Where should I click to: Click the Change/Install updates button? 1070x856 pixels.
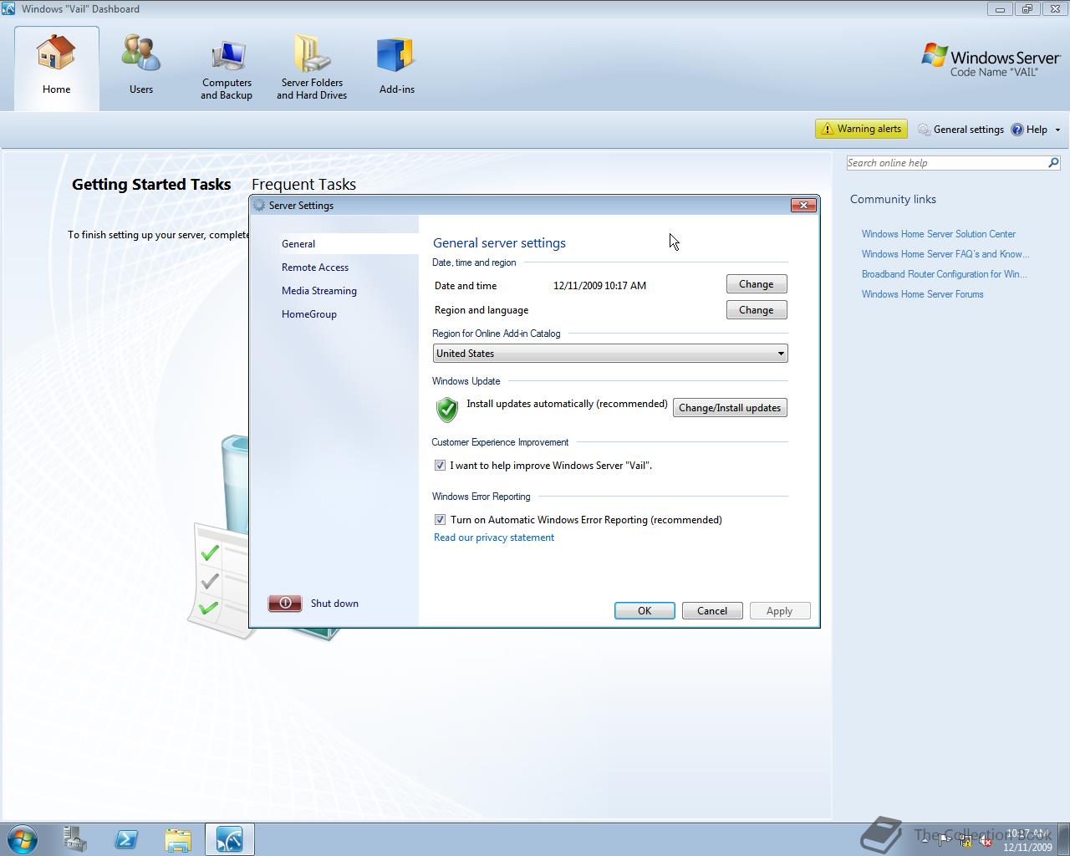tap(730, 408)
